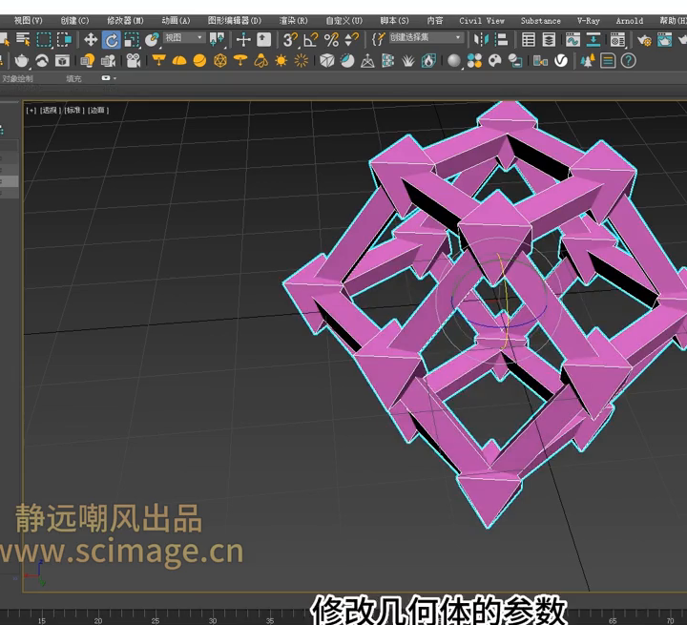This screenshot has width=687, height=625.
Task: Open the [边面] viewport shading menu
Action: (x=98, y=111)
